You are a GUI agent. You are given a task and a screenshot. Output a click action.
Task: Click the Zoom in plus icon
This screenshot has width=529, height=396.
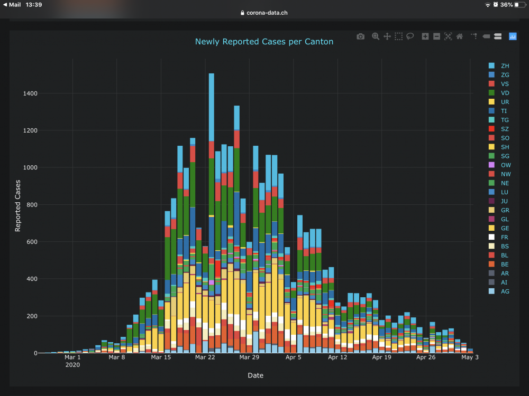click(425, 36)
